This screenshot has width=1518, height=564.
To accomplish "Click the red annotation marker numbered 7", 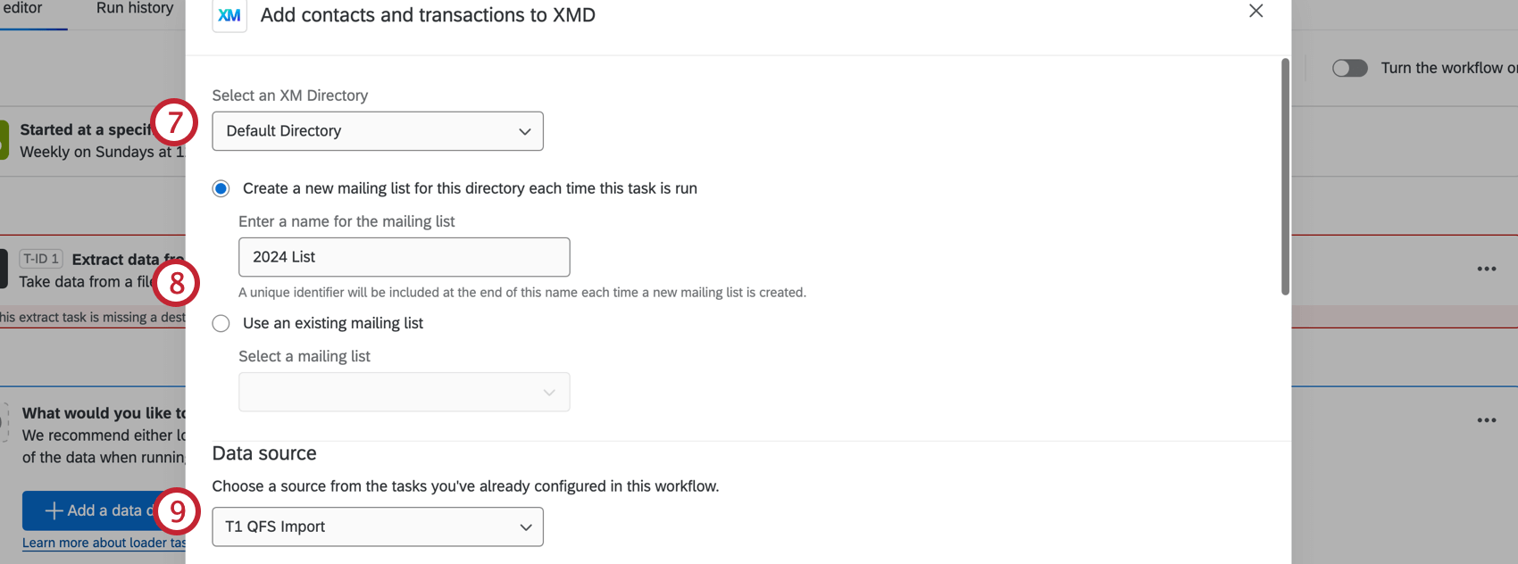I will [x=176, y=123].
